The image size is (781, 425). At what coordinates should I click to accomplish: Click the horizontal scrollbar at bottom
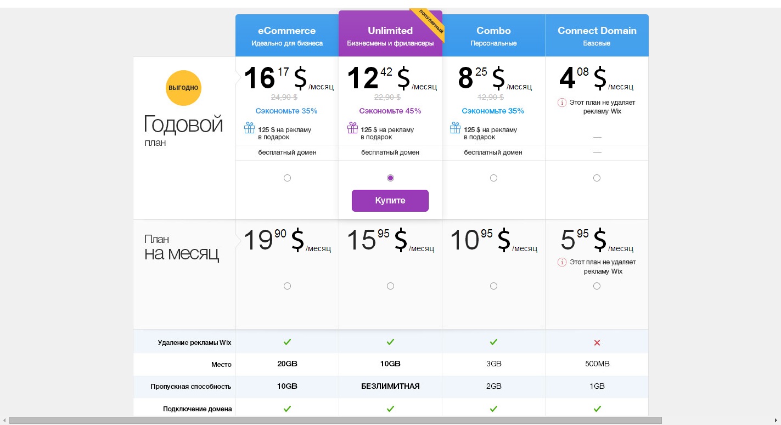[335, 421]
